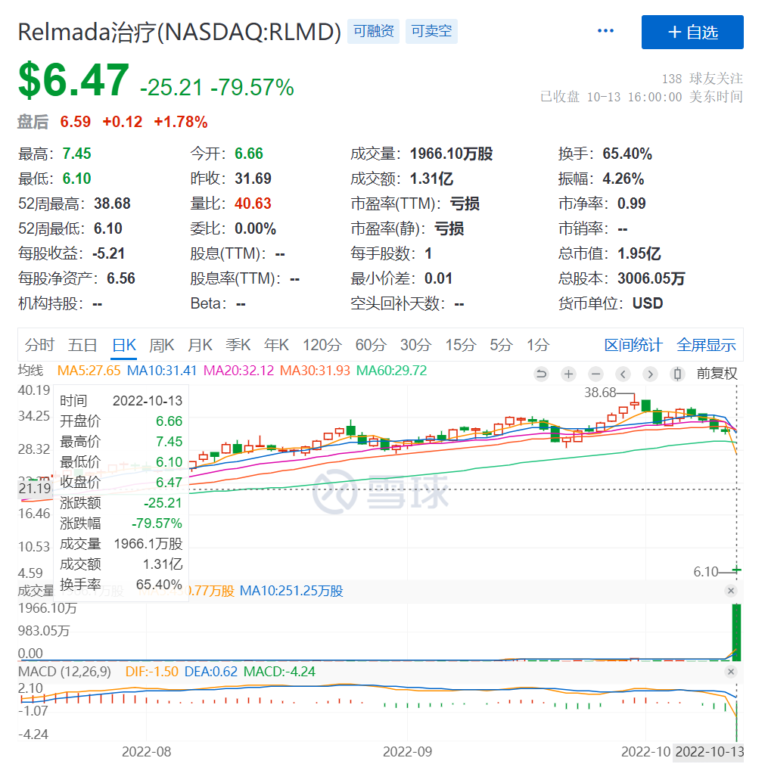Viewport: 768px width, 764px height.
Task: Switch to the 60分 interval
Action: click(371, 345)
